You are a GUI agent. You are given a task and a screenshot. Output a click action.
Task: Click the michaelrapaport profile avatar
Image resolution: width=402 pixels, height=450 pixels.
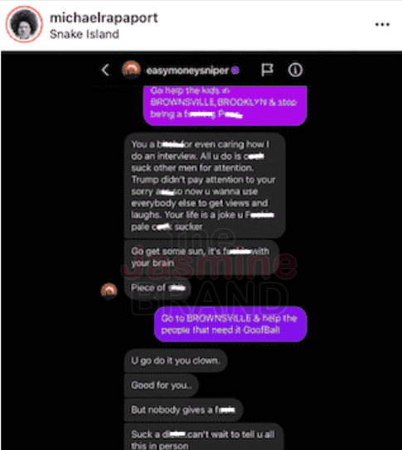[x=24, y=24]
